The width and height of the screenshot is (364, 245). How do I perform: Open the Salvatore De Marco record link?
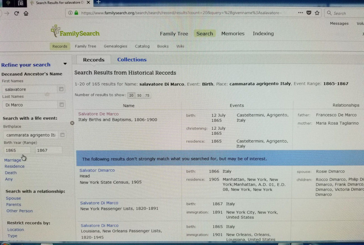click(x=98, y=114)
